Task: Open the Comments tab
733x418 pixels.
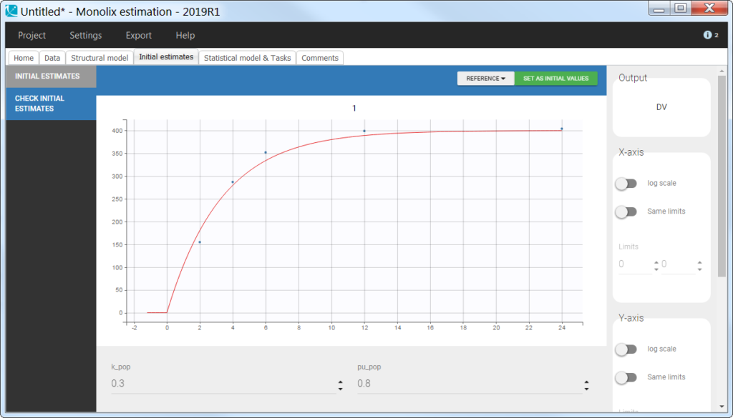Action: tap(320, 58)
